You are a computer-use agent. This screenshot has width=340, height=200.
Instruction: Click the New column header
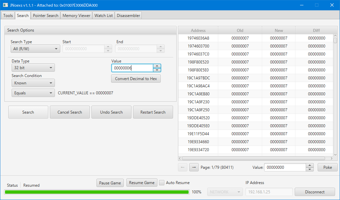click(x=279, y=30)
